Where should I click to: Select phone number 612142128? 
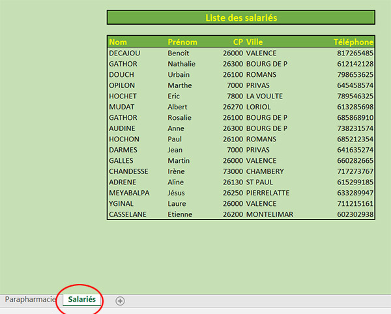[355, 64]
